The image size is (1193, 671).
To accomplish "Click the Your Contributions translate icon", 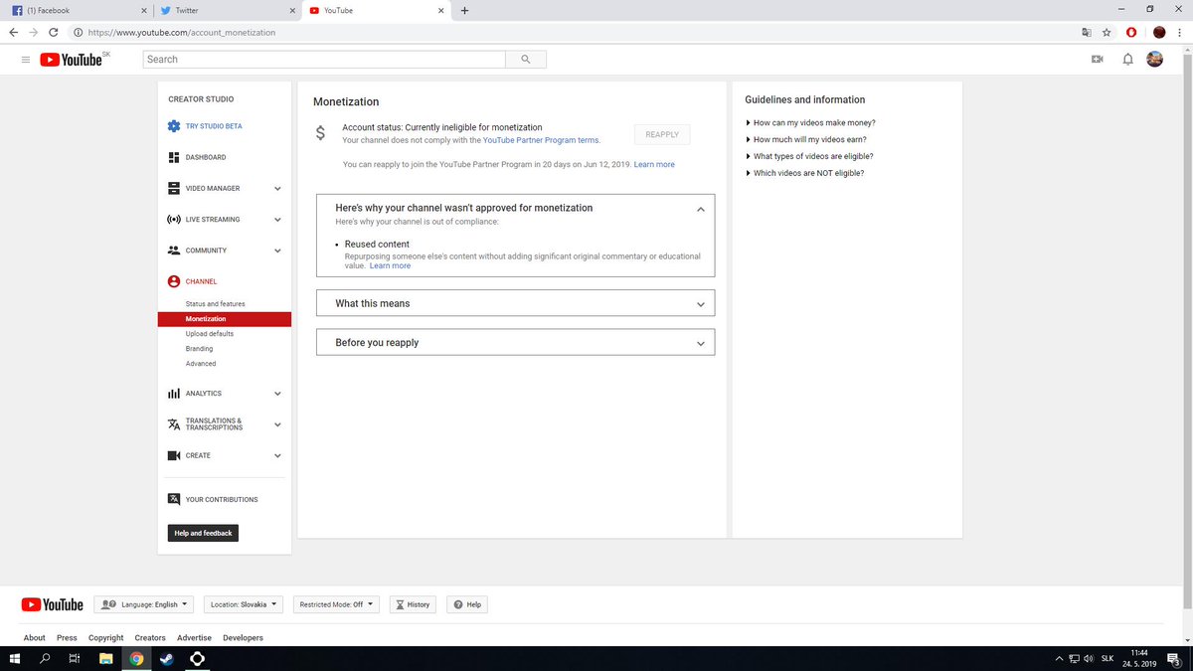I will 174,499.
